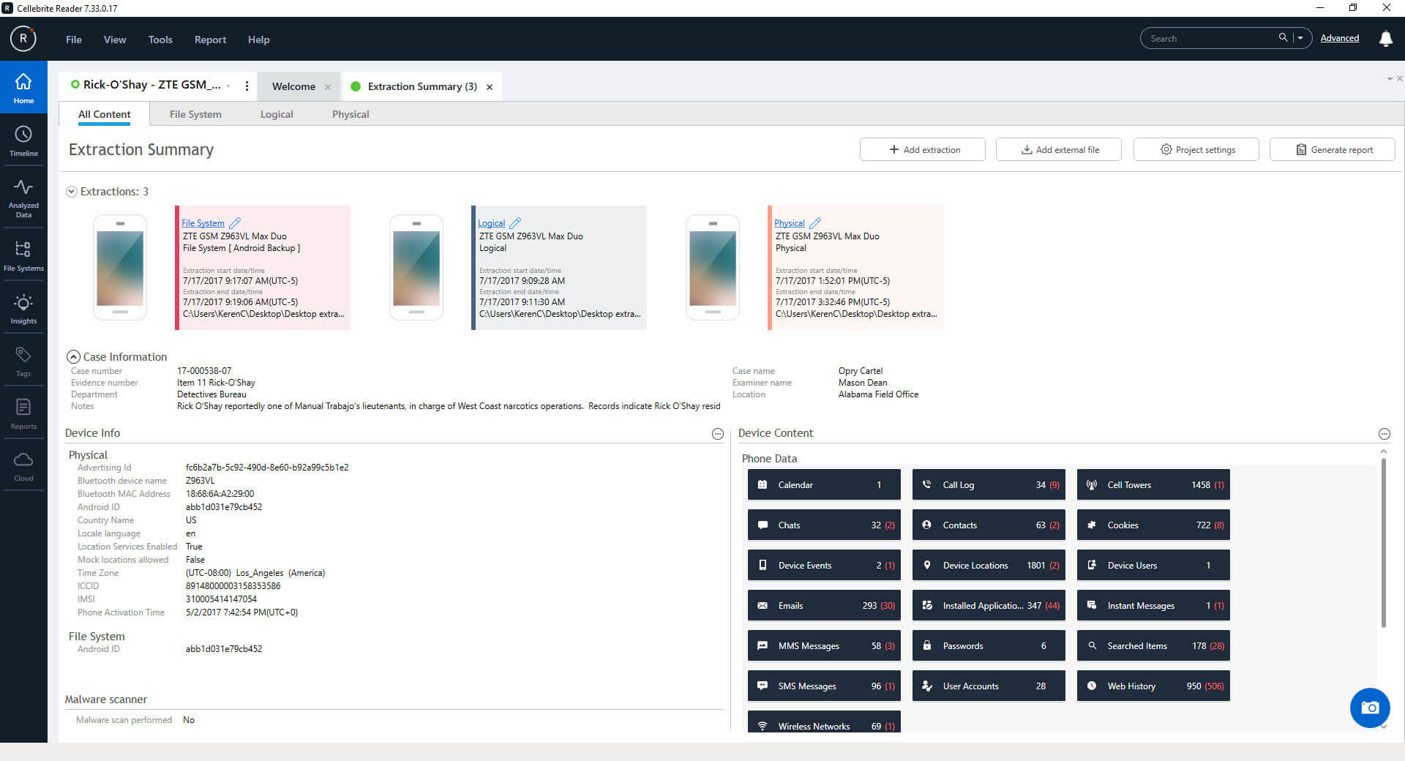1405x761 pixels.
Task: Select the Physical extraction phone thumbnail
Action: [713, 268]
